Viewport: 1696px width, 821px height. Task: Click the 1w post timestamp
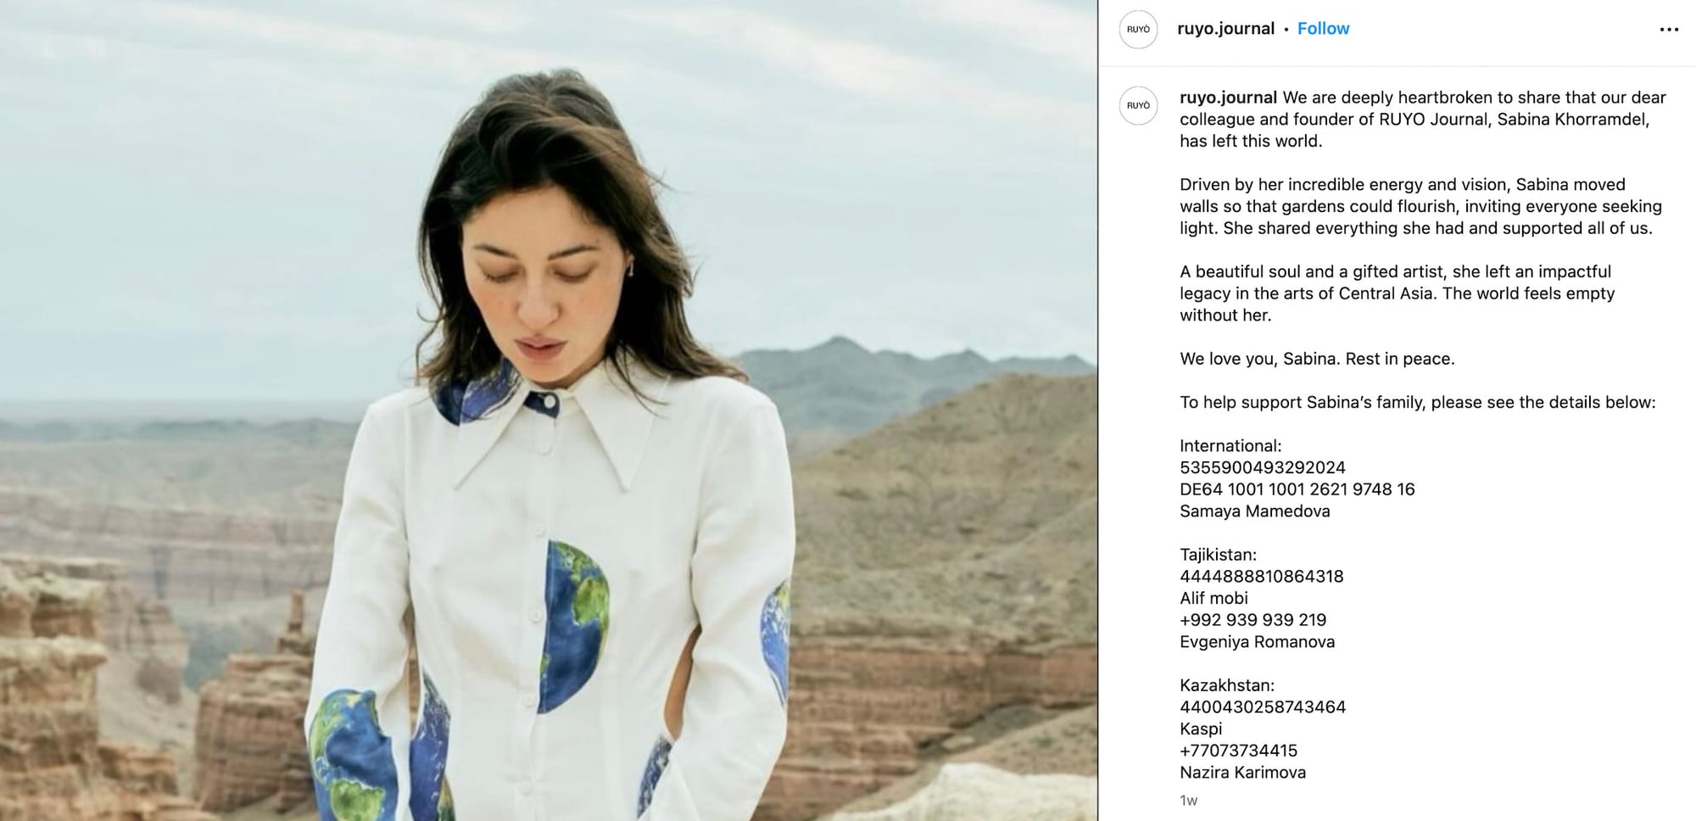(x=1189, y=801)
